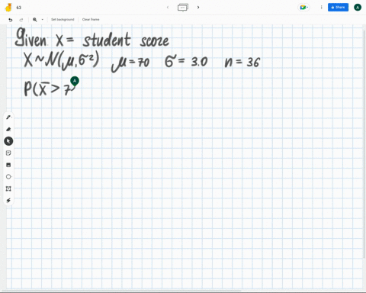Viewport: 366px width, 293px height.
Task: Click the zoom magnifier icon
Action: [x=35, y=20]
